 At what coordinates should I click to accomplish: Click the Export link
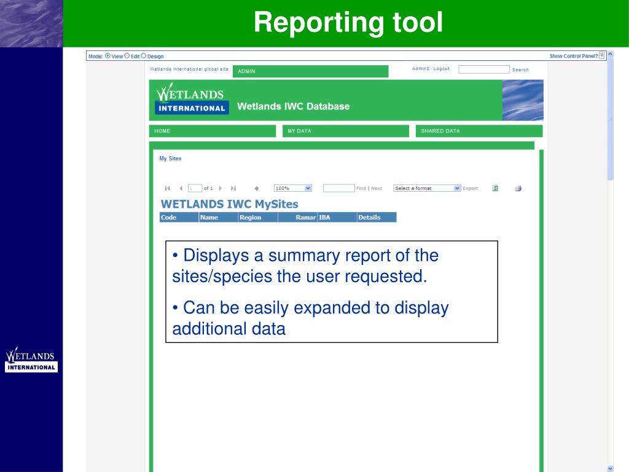click(470, 188)
